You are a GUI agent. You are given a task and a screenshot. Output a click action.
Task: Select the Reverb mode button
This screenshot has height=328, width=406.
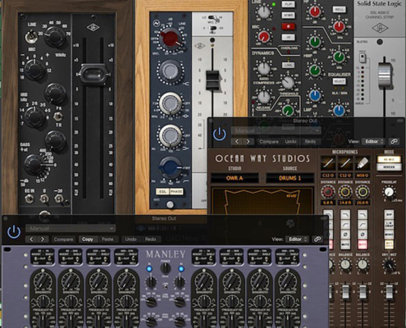(x=389, y=167)
